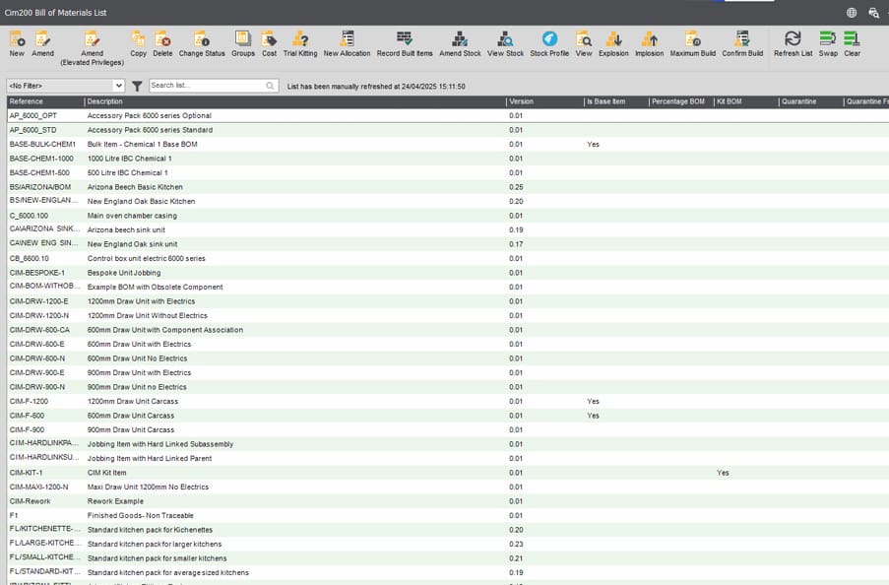Viewport: 889px width, 585px height.
Task: Select 'Arizona Beech Basic Kitchen' description
Action: click(135, 187)
